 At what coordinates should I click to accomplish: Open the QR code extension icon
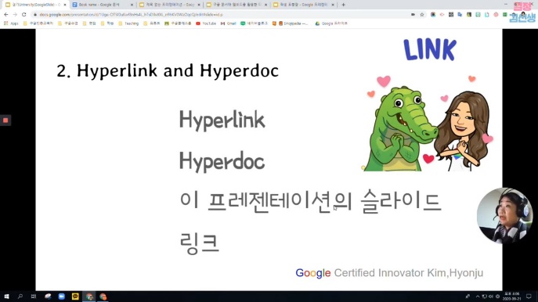coord(451,15)
